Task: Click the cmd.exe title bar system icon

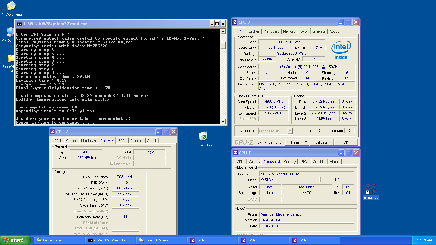Action: [x=19, y=24]
